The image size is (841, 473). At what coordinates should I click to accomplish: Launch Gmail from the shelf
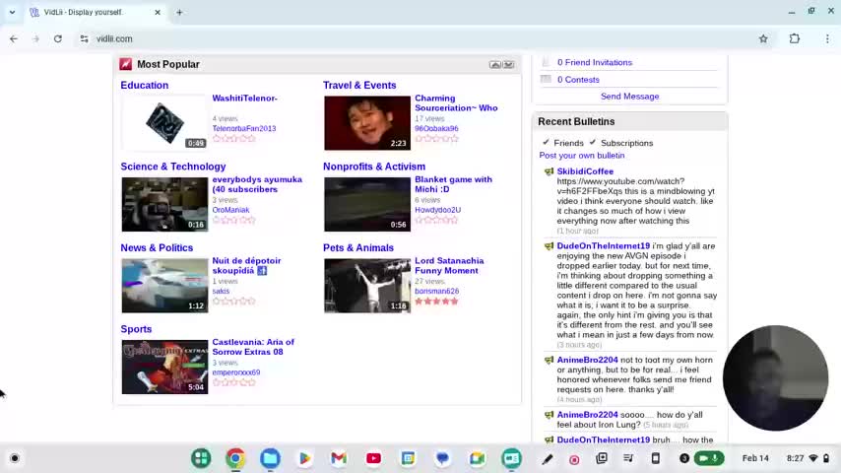(x=339, y=458)
